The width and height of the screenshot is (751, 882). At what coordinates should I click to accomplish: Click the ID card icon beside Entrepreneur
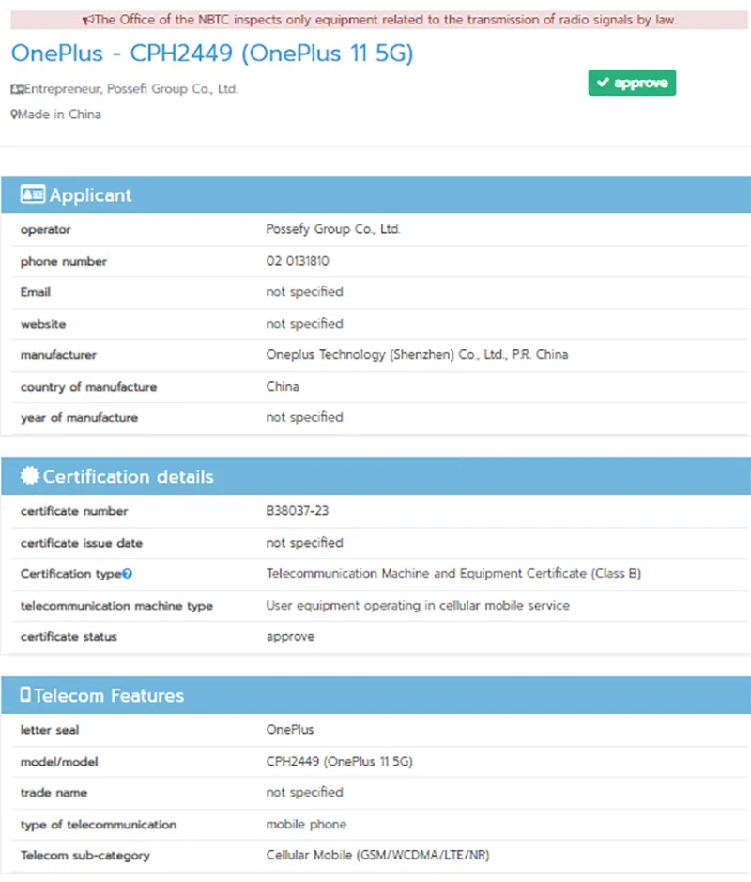pos(16,89)
